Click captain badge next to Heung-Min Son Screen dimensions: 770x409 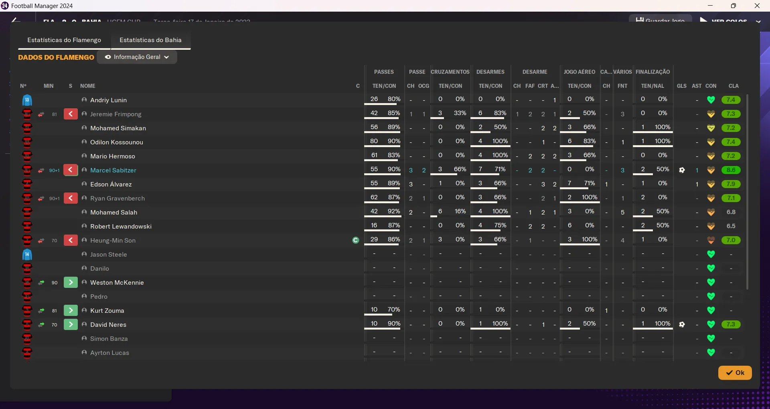[355, 240]
